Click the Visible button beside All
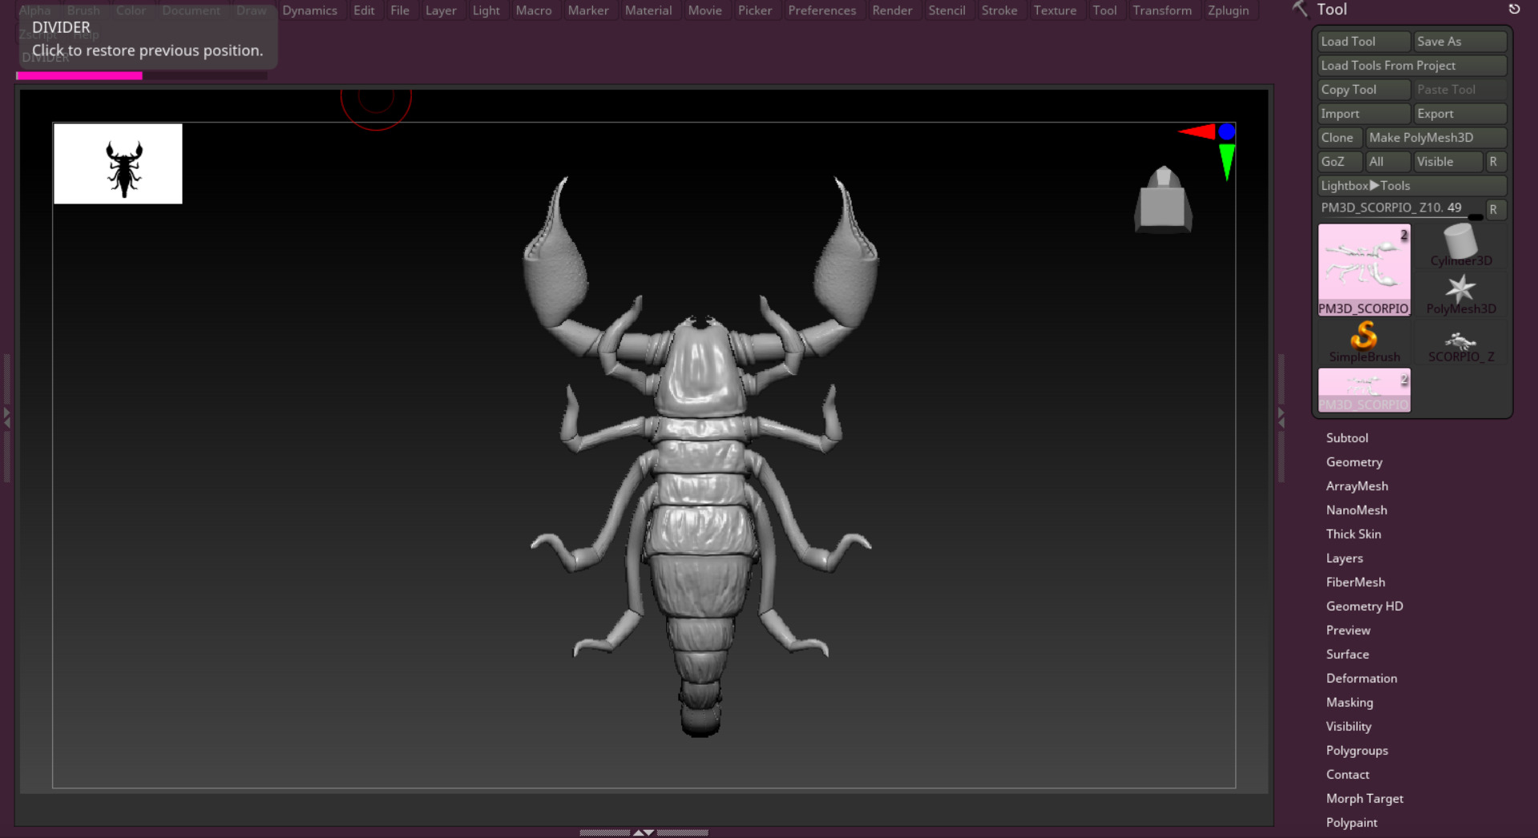The height and width of the screenshot is (838, 1538). point(1448,162)
